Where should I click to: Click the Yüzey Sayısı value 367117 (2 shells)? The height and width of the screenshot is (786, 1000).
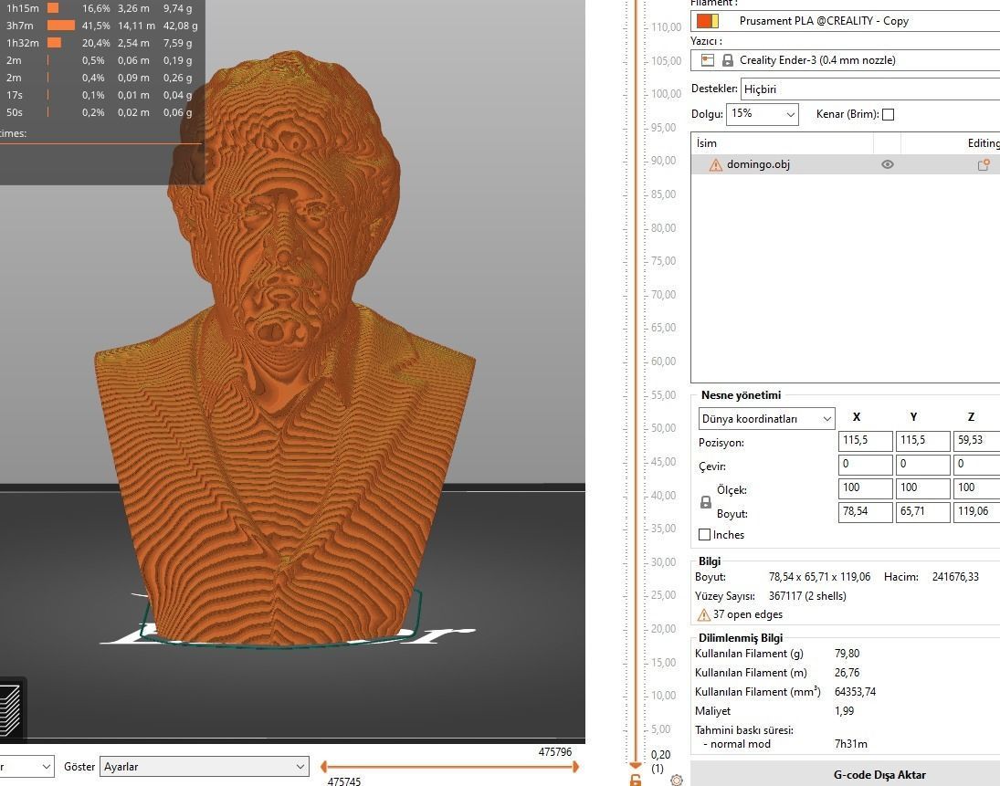point(807,596)
